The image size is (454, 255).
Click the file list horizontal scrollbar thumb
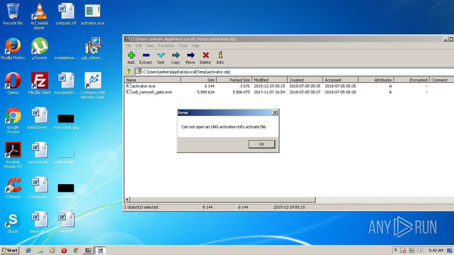(223, 200)
